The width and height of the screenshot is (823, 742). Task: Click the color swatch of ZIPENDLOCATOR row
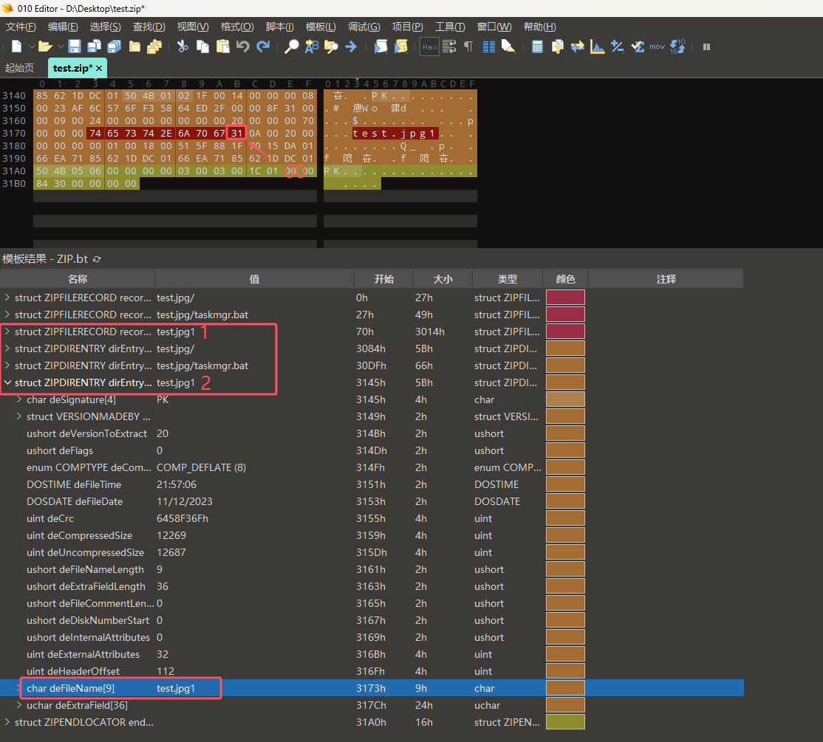click(x=565, y=722)
